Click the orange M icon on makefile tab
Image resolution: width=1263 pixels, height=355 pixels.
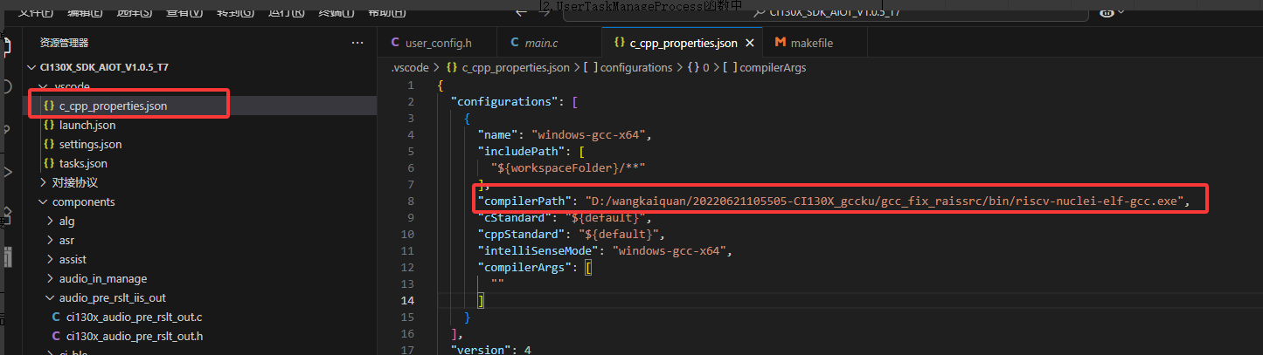coord(780,43)
